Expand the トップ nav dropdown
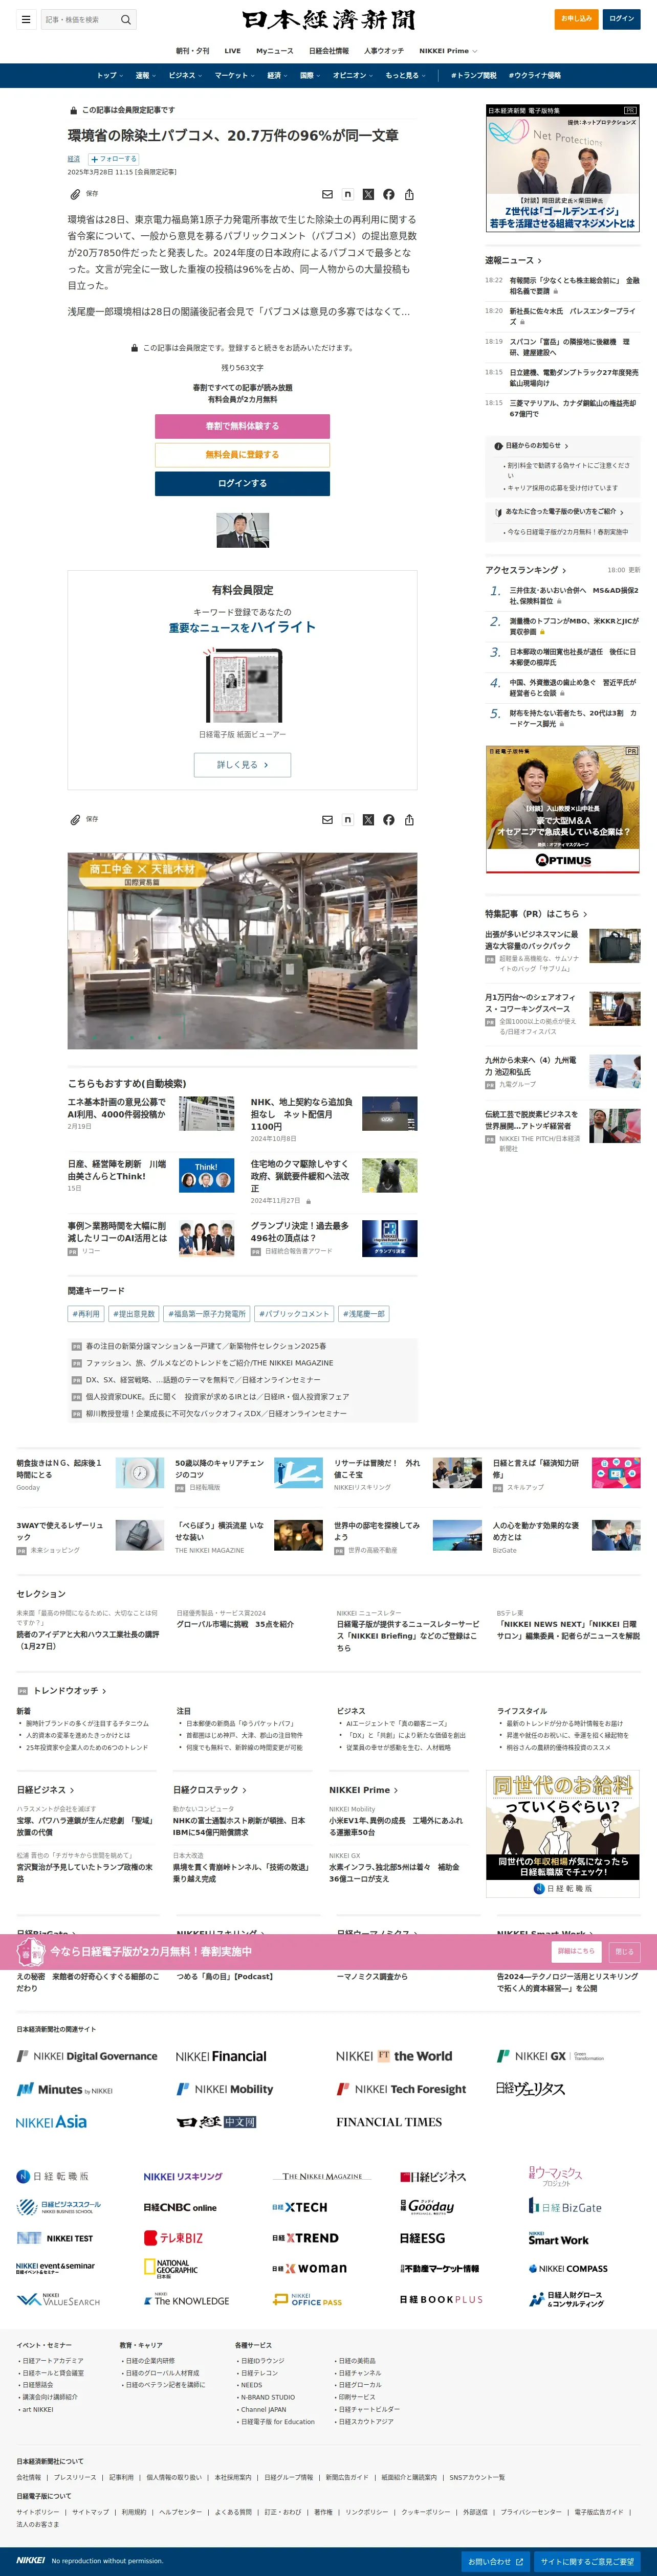Screen dimensions: 657x2576 (109, 75)
